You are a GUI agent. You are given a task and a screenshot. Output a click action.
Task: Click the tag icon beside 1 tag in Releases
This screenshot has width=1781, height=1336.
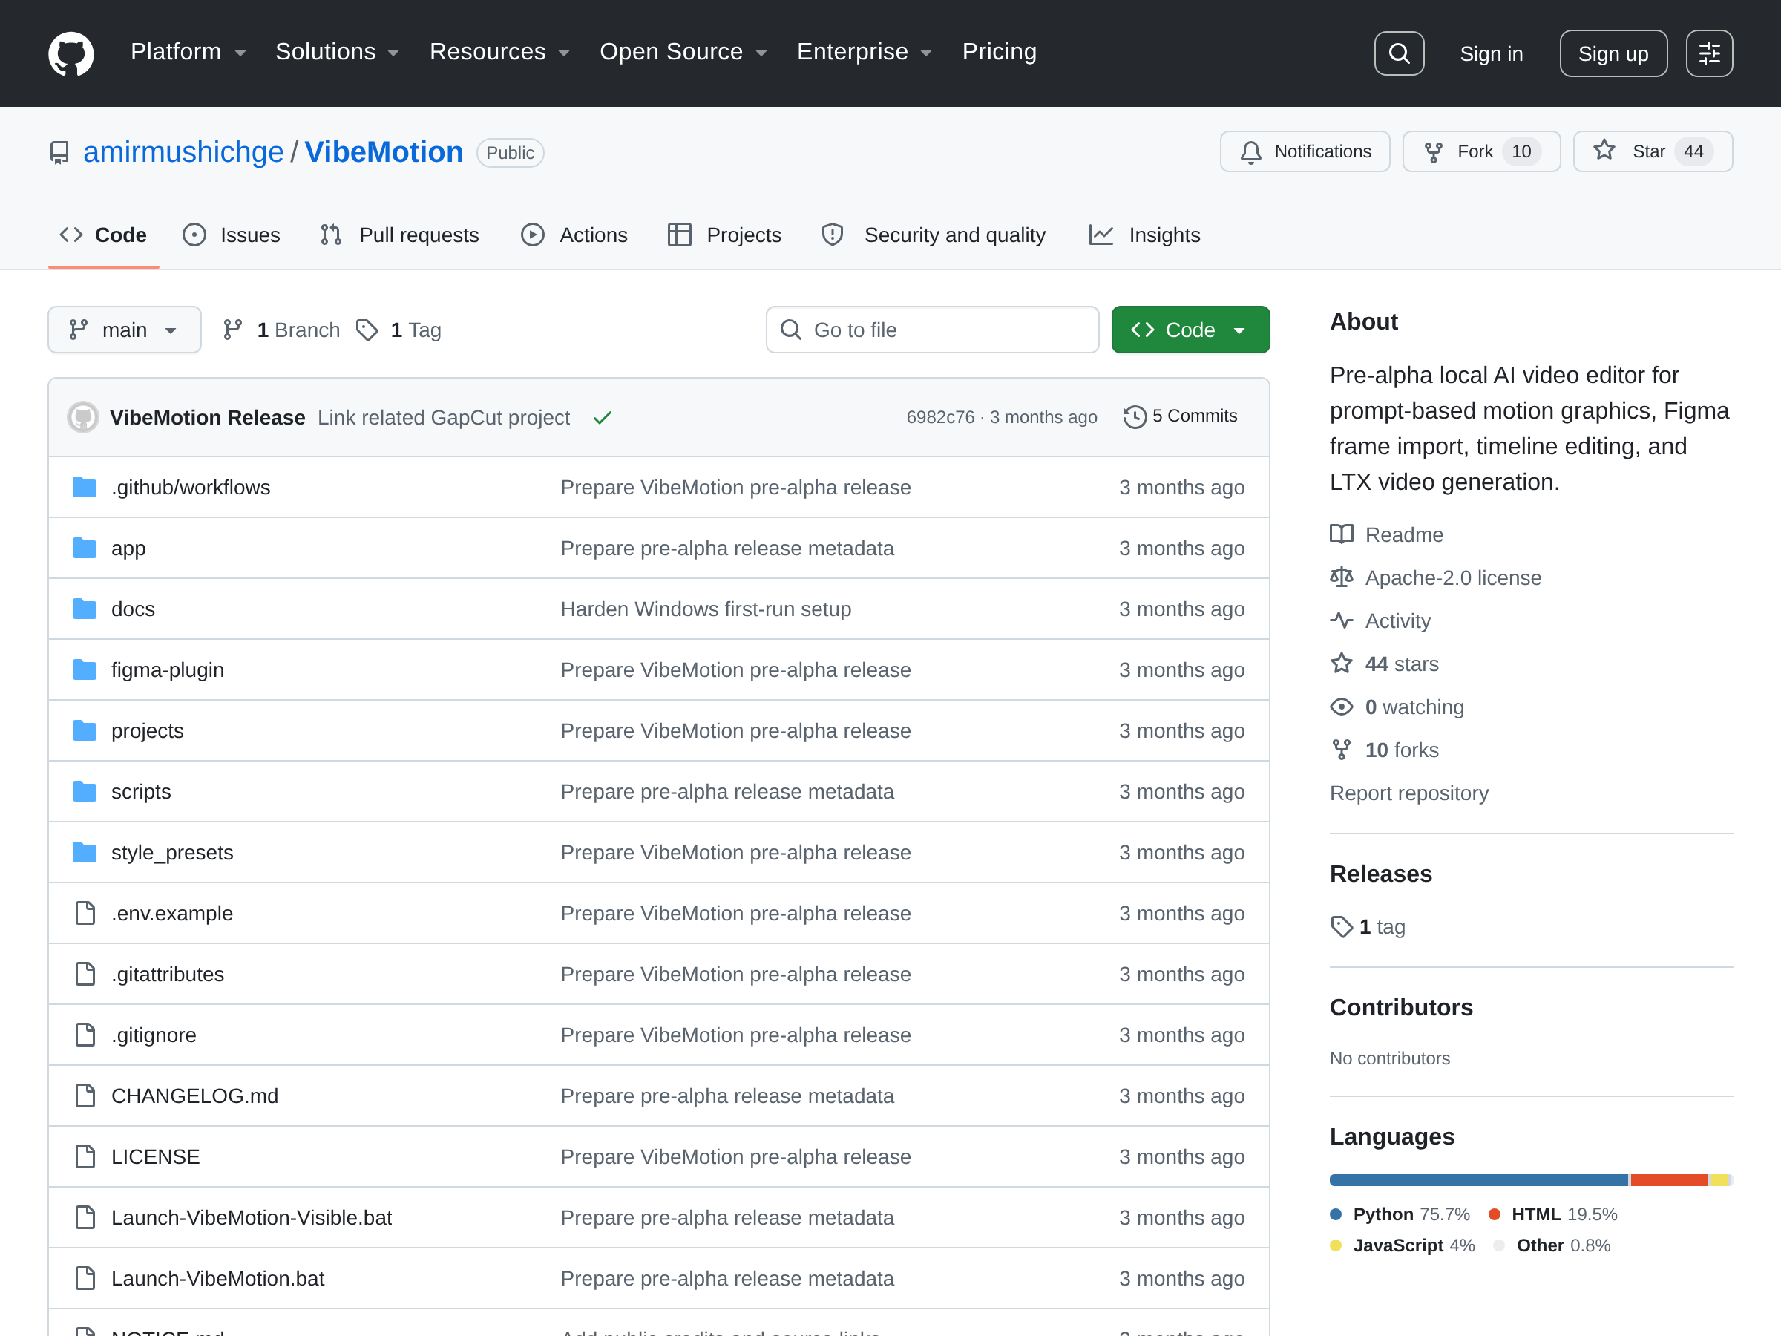pos(1342,926)
